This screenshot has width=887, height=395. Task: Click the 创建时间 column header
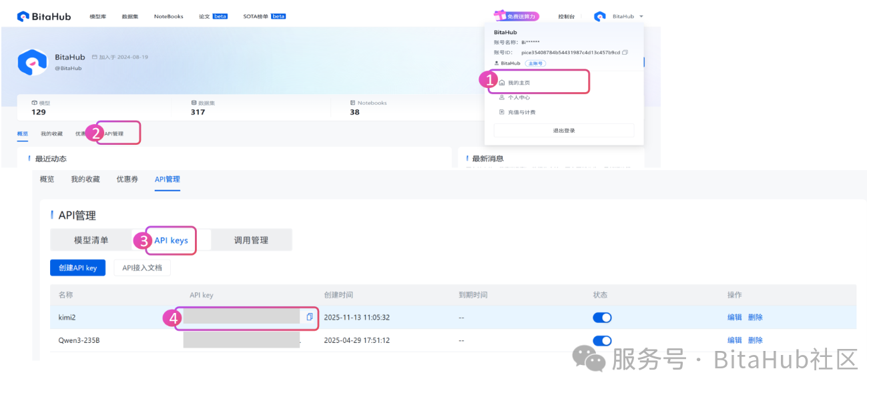click(338, 295)
